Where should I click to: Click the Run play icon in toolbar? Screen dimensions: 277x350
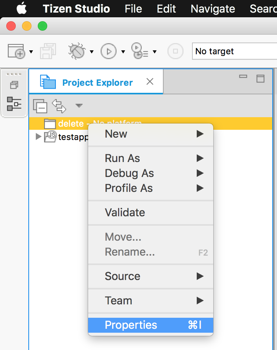pyautogui.click(x=109, y=51)
